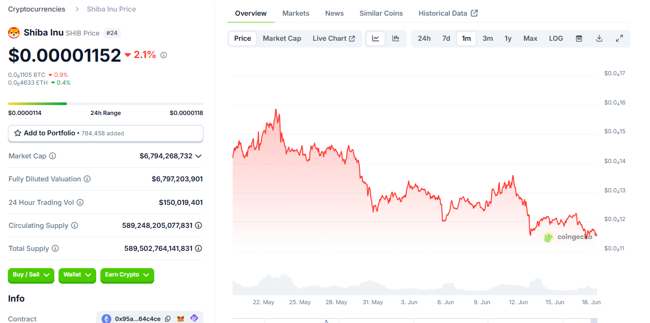The height and width of the screenshot is (323, 650).
Task: Open Buy / Sell dropdown
Action: [31, 275]
